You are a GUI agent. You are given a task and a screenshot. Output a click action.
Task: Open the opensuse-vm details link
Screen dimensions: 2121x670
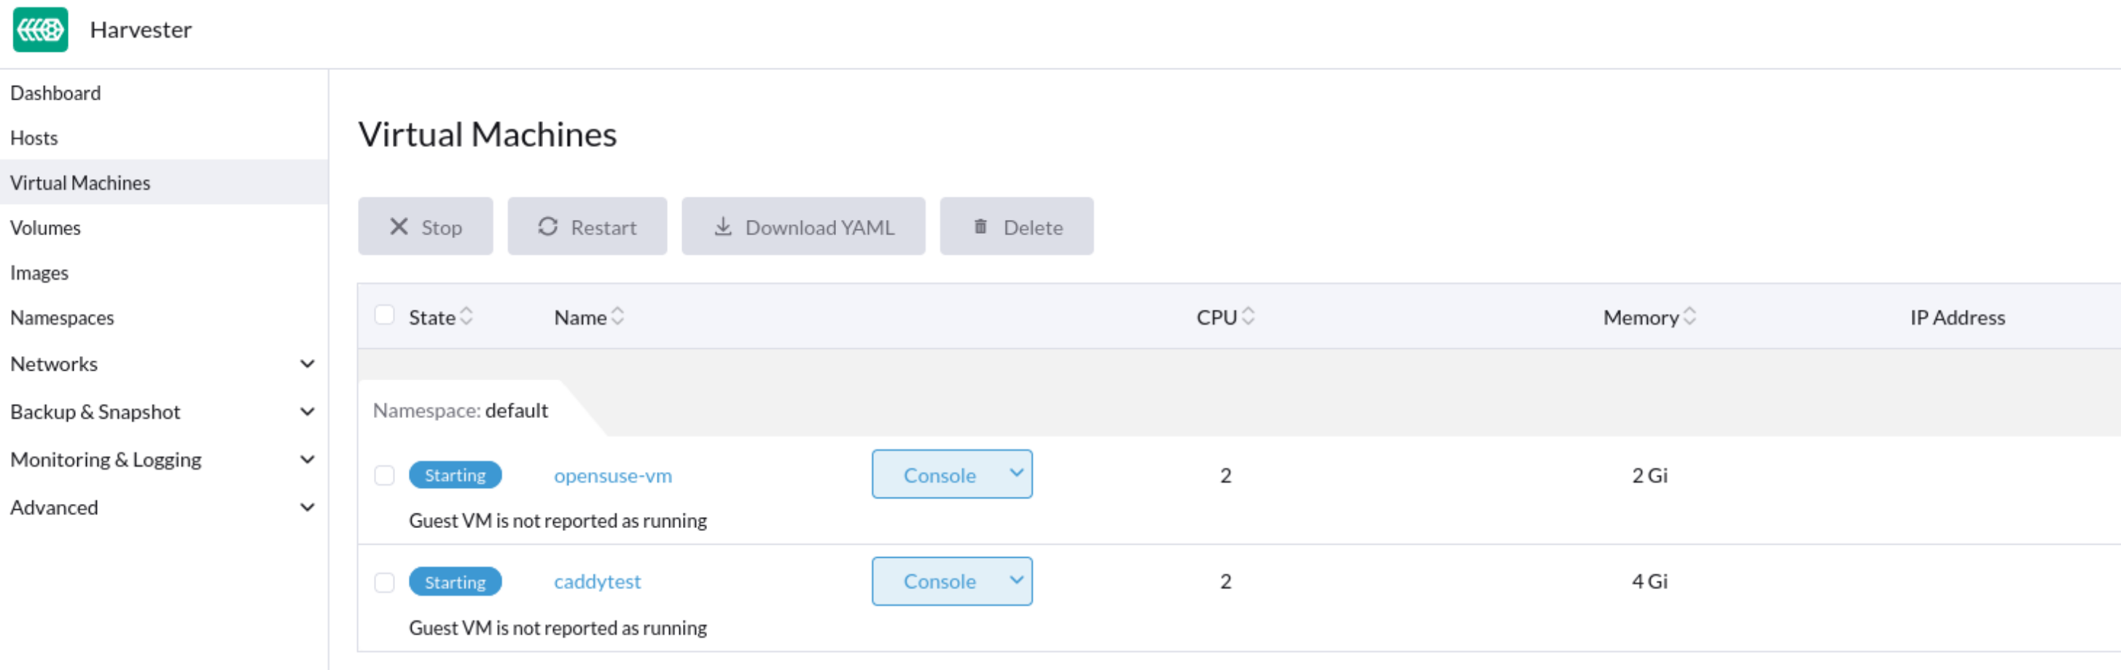pyautogui.click(x=612, y=475)
